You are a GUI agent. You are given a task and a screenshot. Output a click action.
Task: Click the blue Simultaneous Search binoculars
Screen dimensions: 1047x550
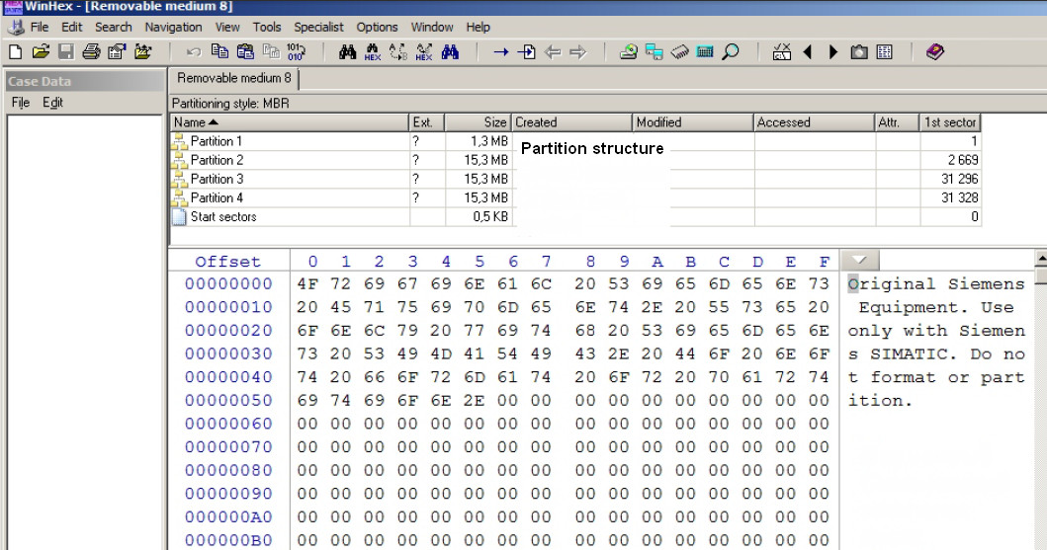[x=450, y=52]
